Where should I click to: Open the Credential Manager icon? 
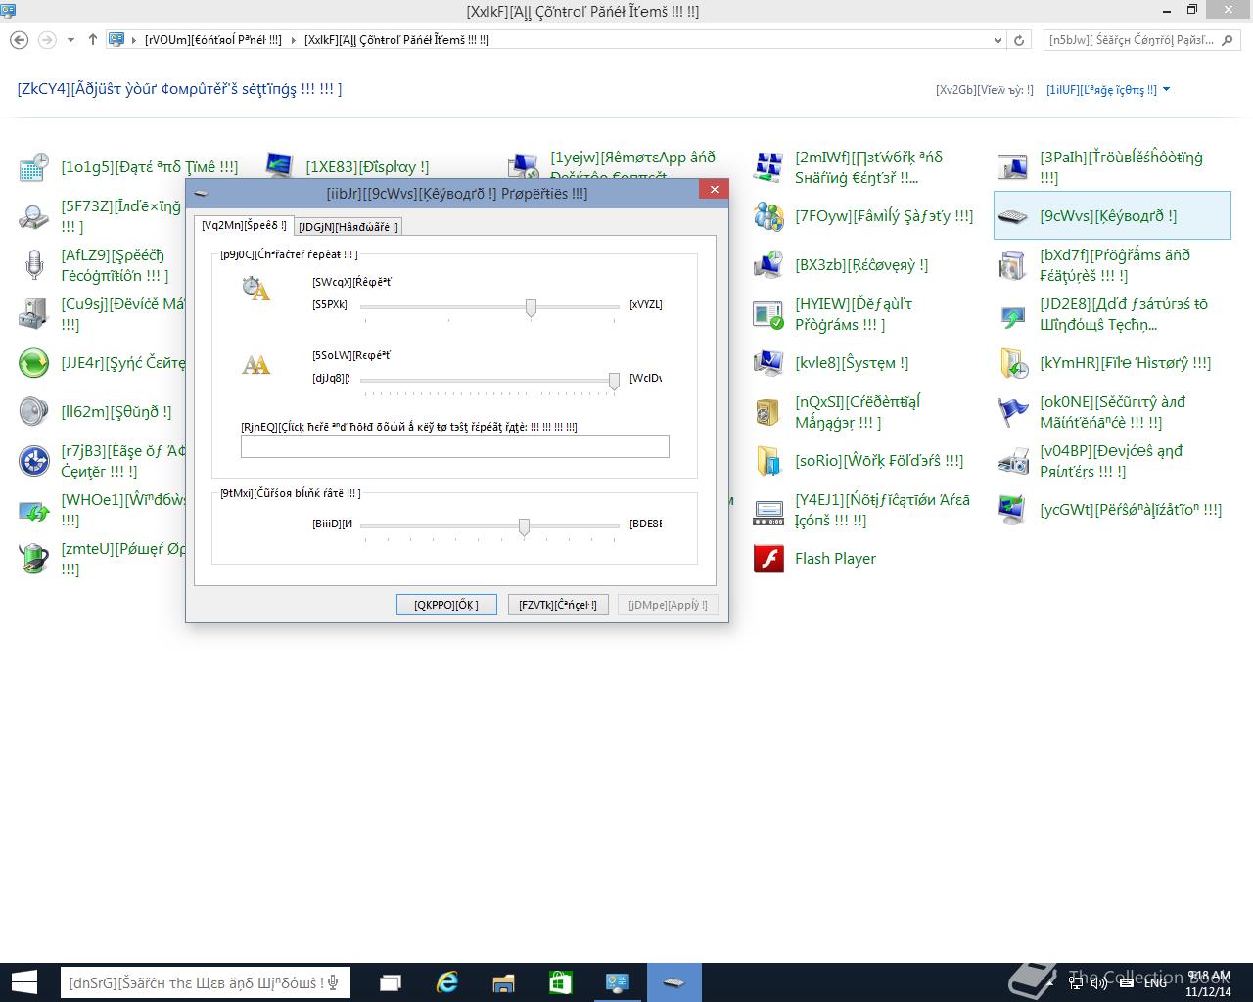point(767,412)
